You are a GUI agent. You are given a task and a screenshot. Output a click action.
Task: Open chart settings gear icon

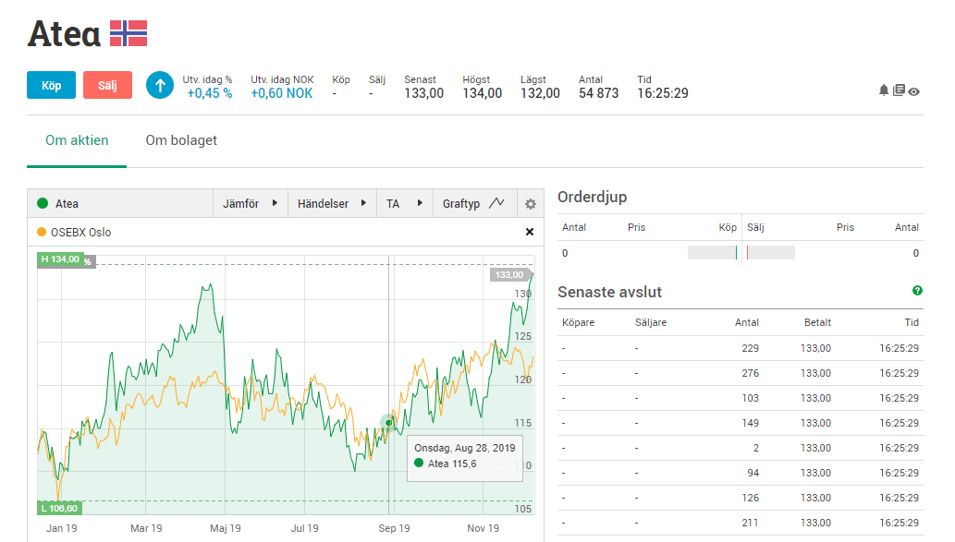531,204
